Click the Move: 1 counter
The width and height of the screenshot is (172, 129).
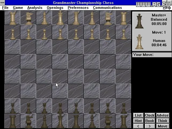click(159, 32)
